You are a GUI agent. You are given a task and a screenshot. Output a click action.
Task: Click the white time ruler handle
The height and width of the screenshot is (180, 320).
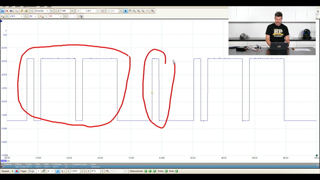[7, 155]
